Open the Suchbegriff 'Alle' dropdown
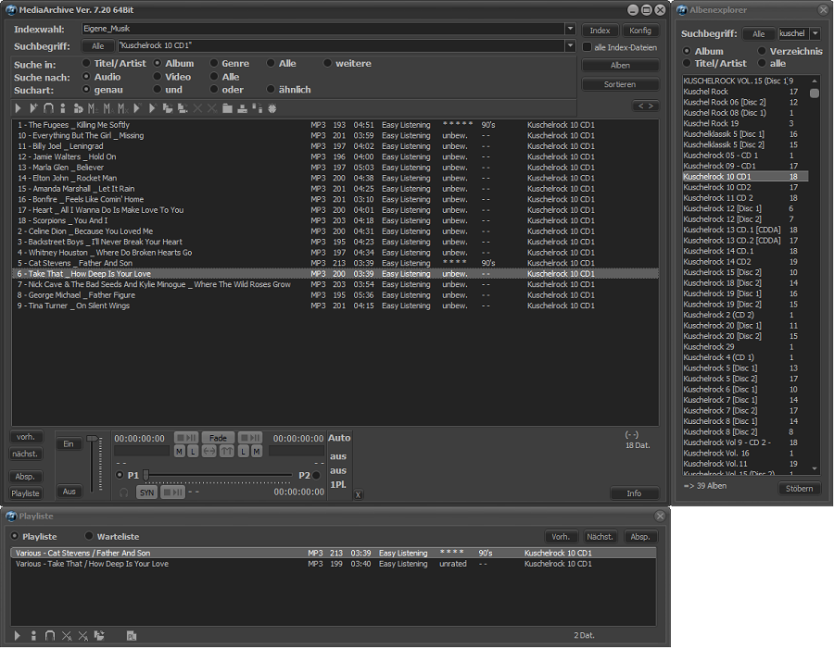The width and height of the screenshot is (834, 648). [97, 45]
